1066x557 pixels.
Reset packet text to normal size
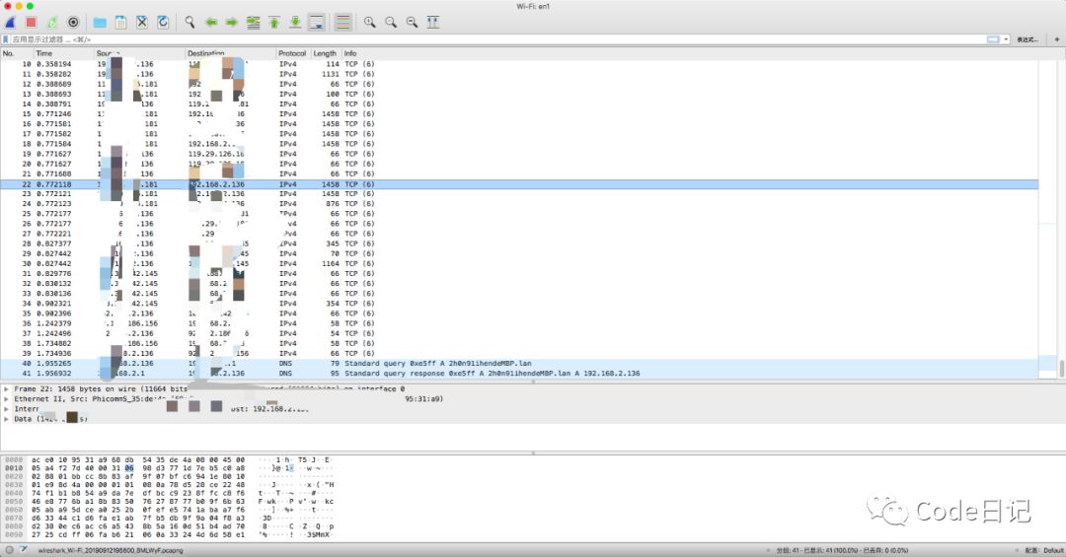[x=412, y=23]
